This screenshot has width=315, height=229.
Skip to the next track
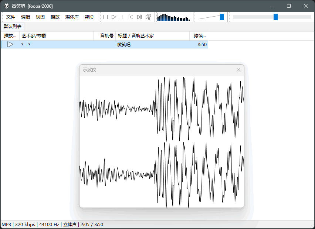pos(139,17)
